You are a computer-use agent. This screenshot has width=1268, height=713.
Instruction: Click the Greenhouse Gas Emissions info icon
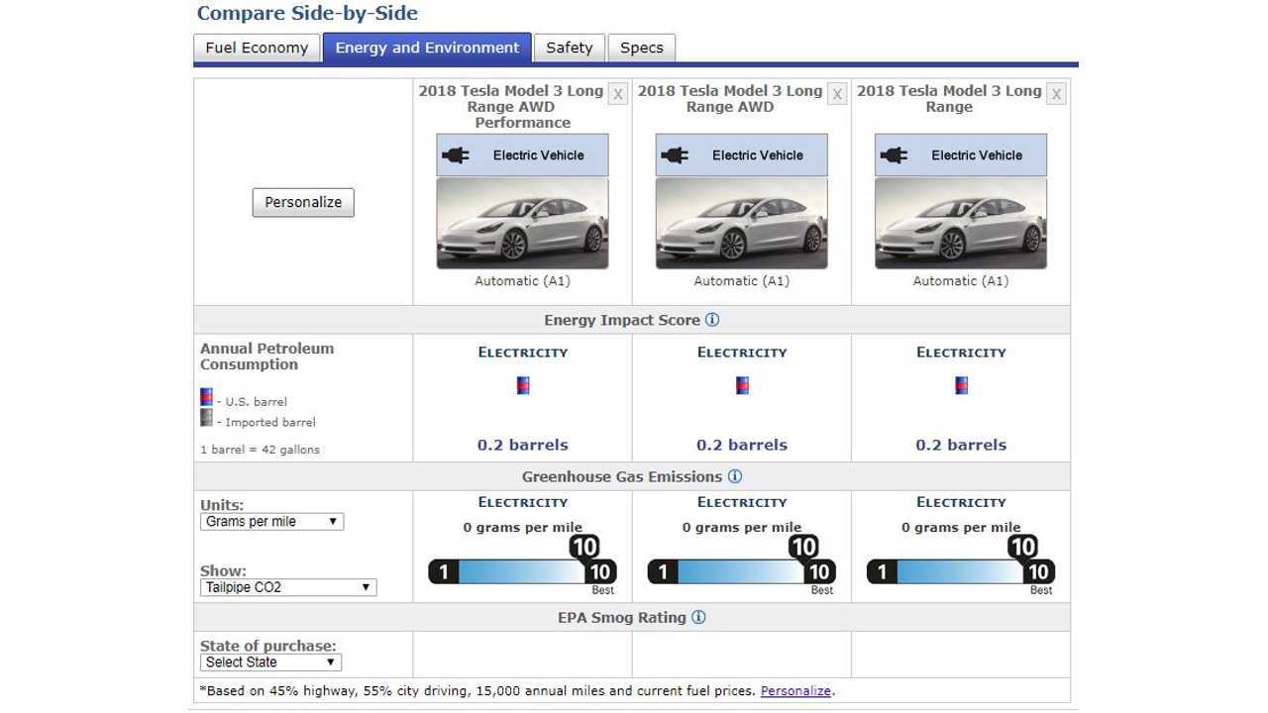(x=734, y=476)
